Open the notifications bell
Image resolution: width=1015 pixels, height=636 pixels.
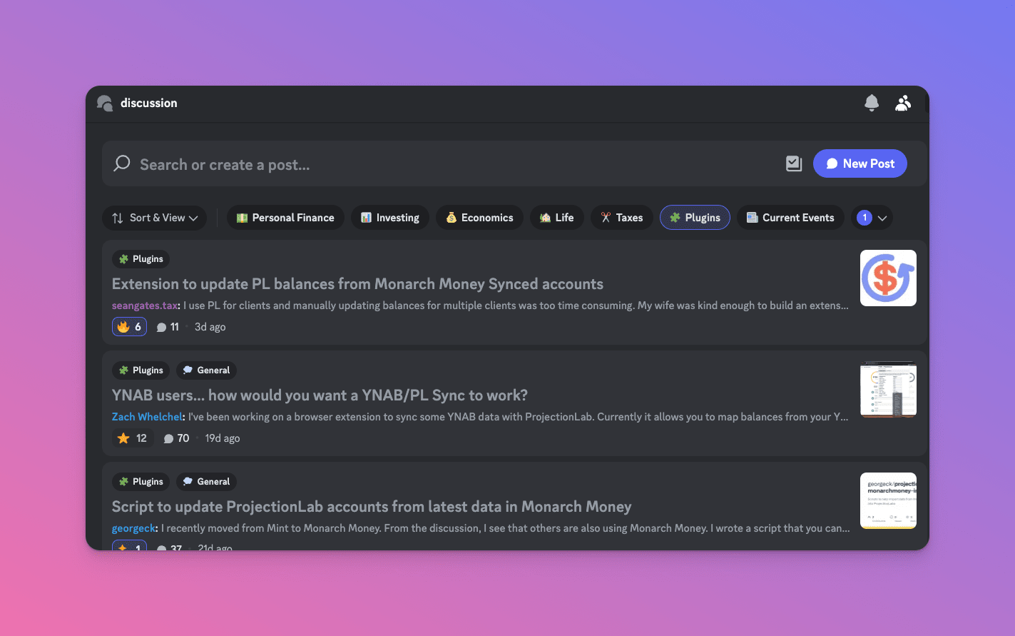pos(871,103)
